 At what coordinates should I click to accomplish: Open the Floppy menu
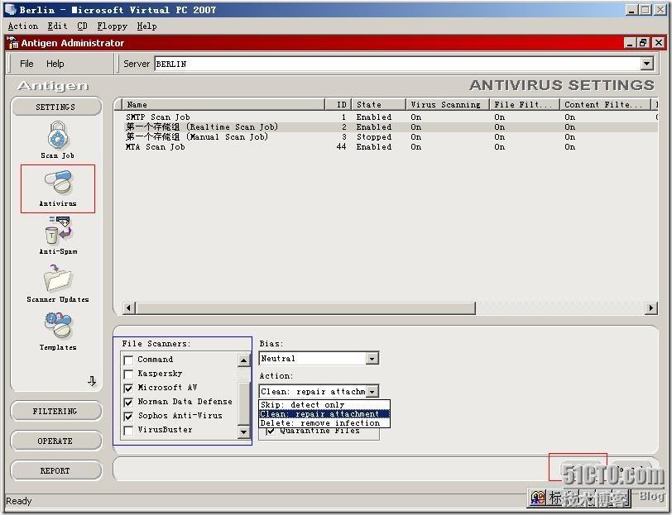[x=112, y=26]
